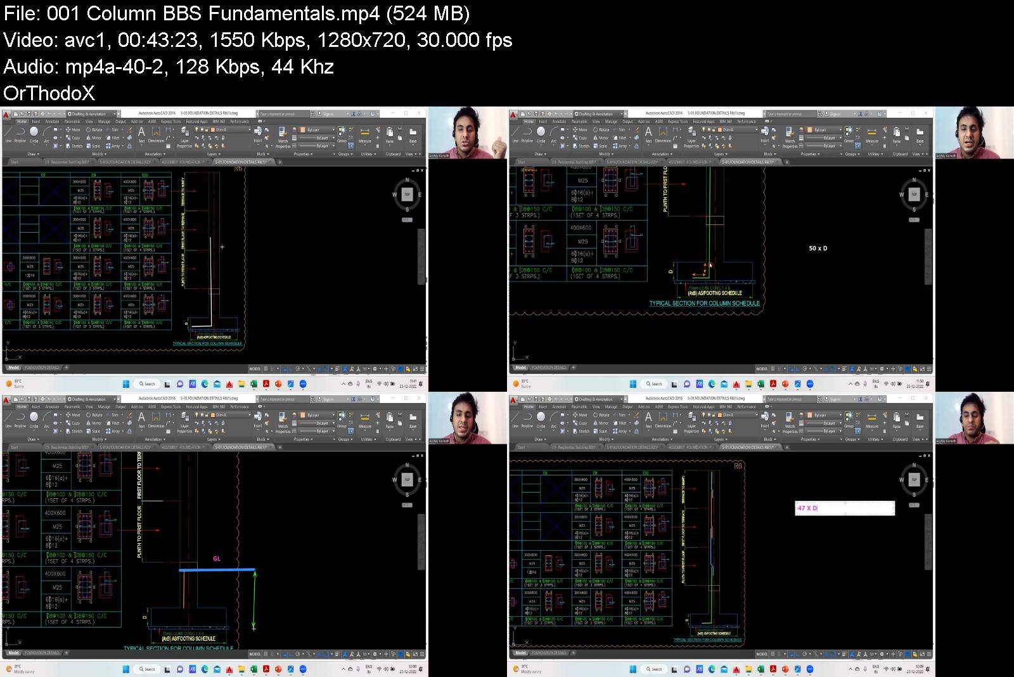This screenshot has width=1014, height=677.
Task: Select the Move tool in Modify panel
Action: coord(74,131)
